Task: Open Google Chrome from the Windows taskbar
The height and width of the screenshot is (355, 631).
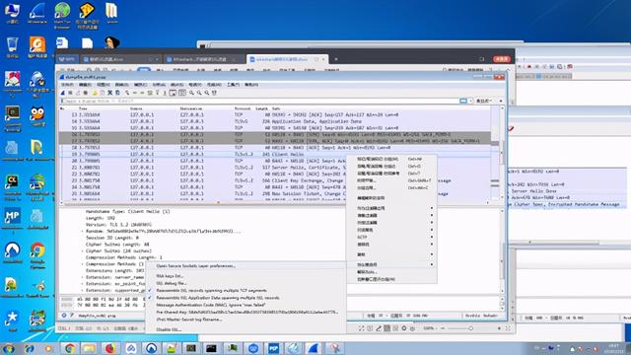Action: point(70,348)
